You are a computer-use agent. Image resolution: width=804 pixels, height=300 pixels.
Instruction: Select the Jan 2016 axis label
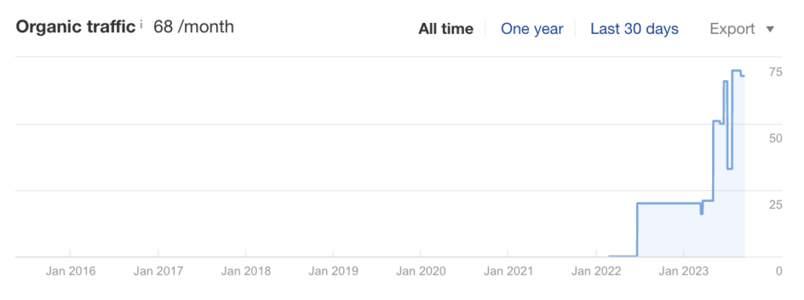coord(70,271)
